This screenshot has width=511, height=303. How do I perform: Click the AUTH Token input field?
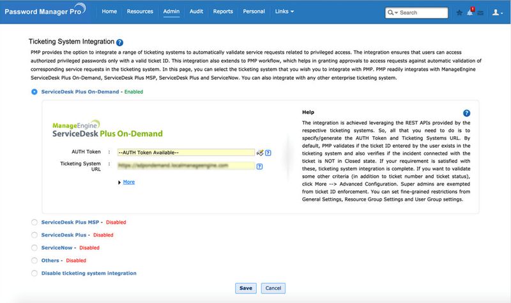186,153
